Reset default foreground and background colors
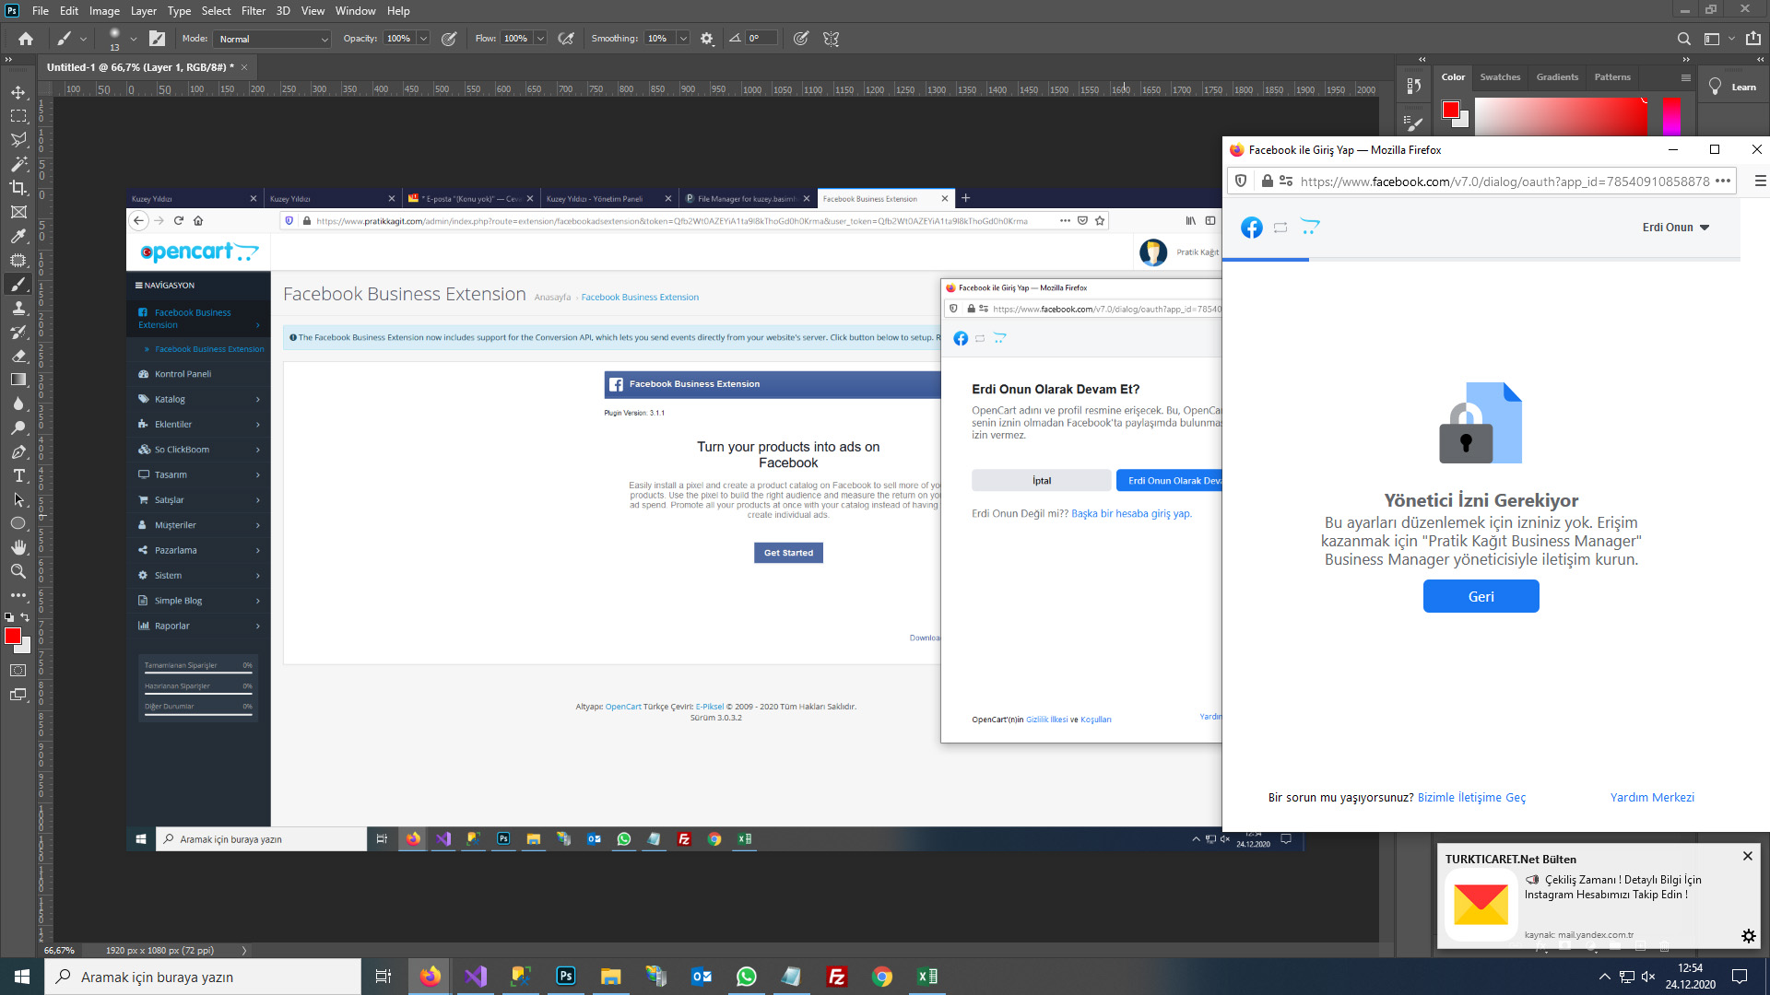The height and width of the screenshot is (995, 1770). click(x=9, y=617)
